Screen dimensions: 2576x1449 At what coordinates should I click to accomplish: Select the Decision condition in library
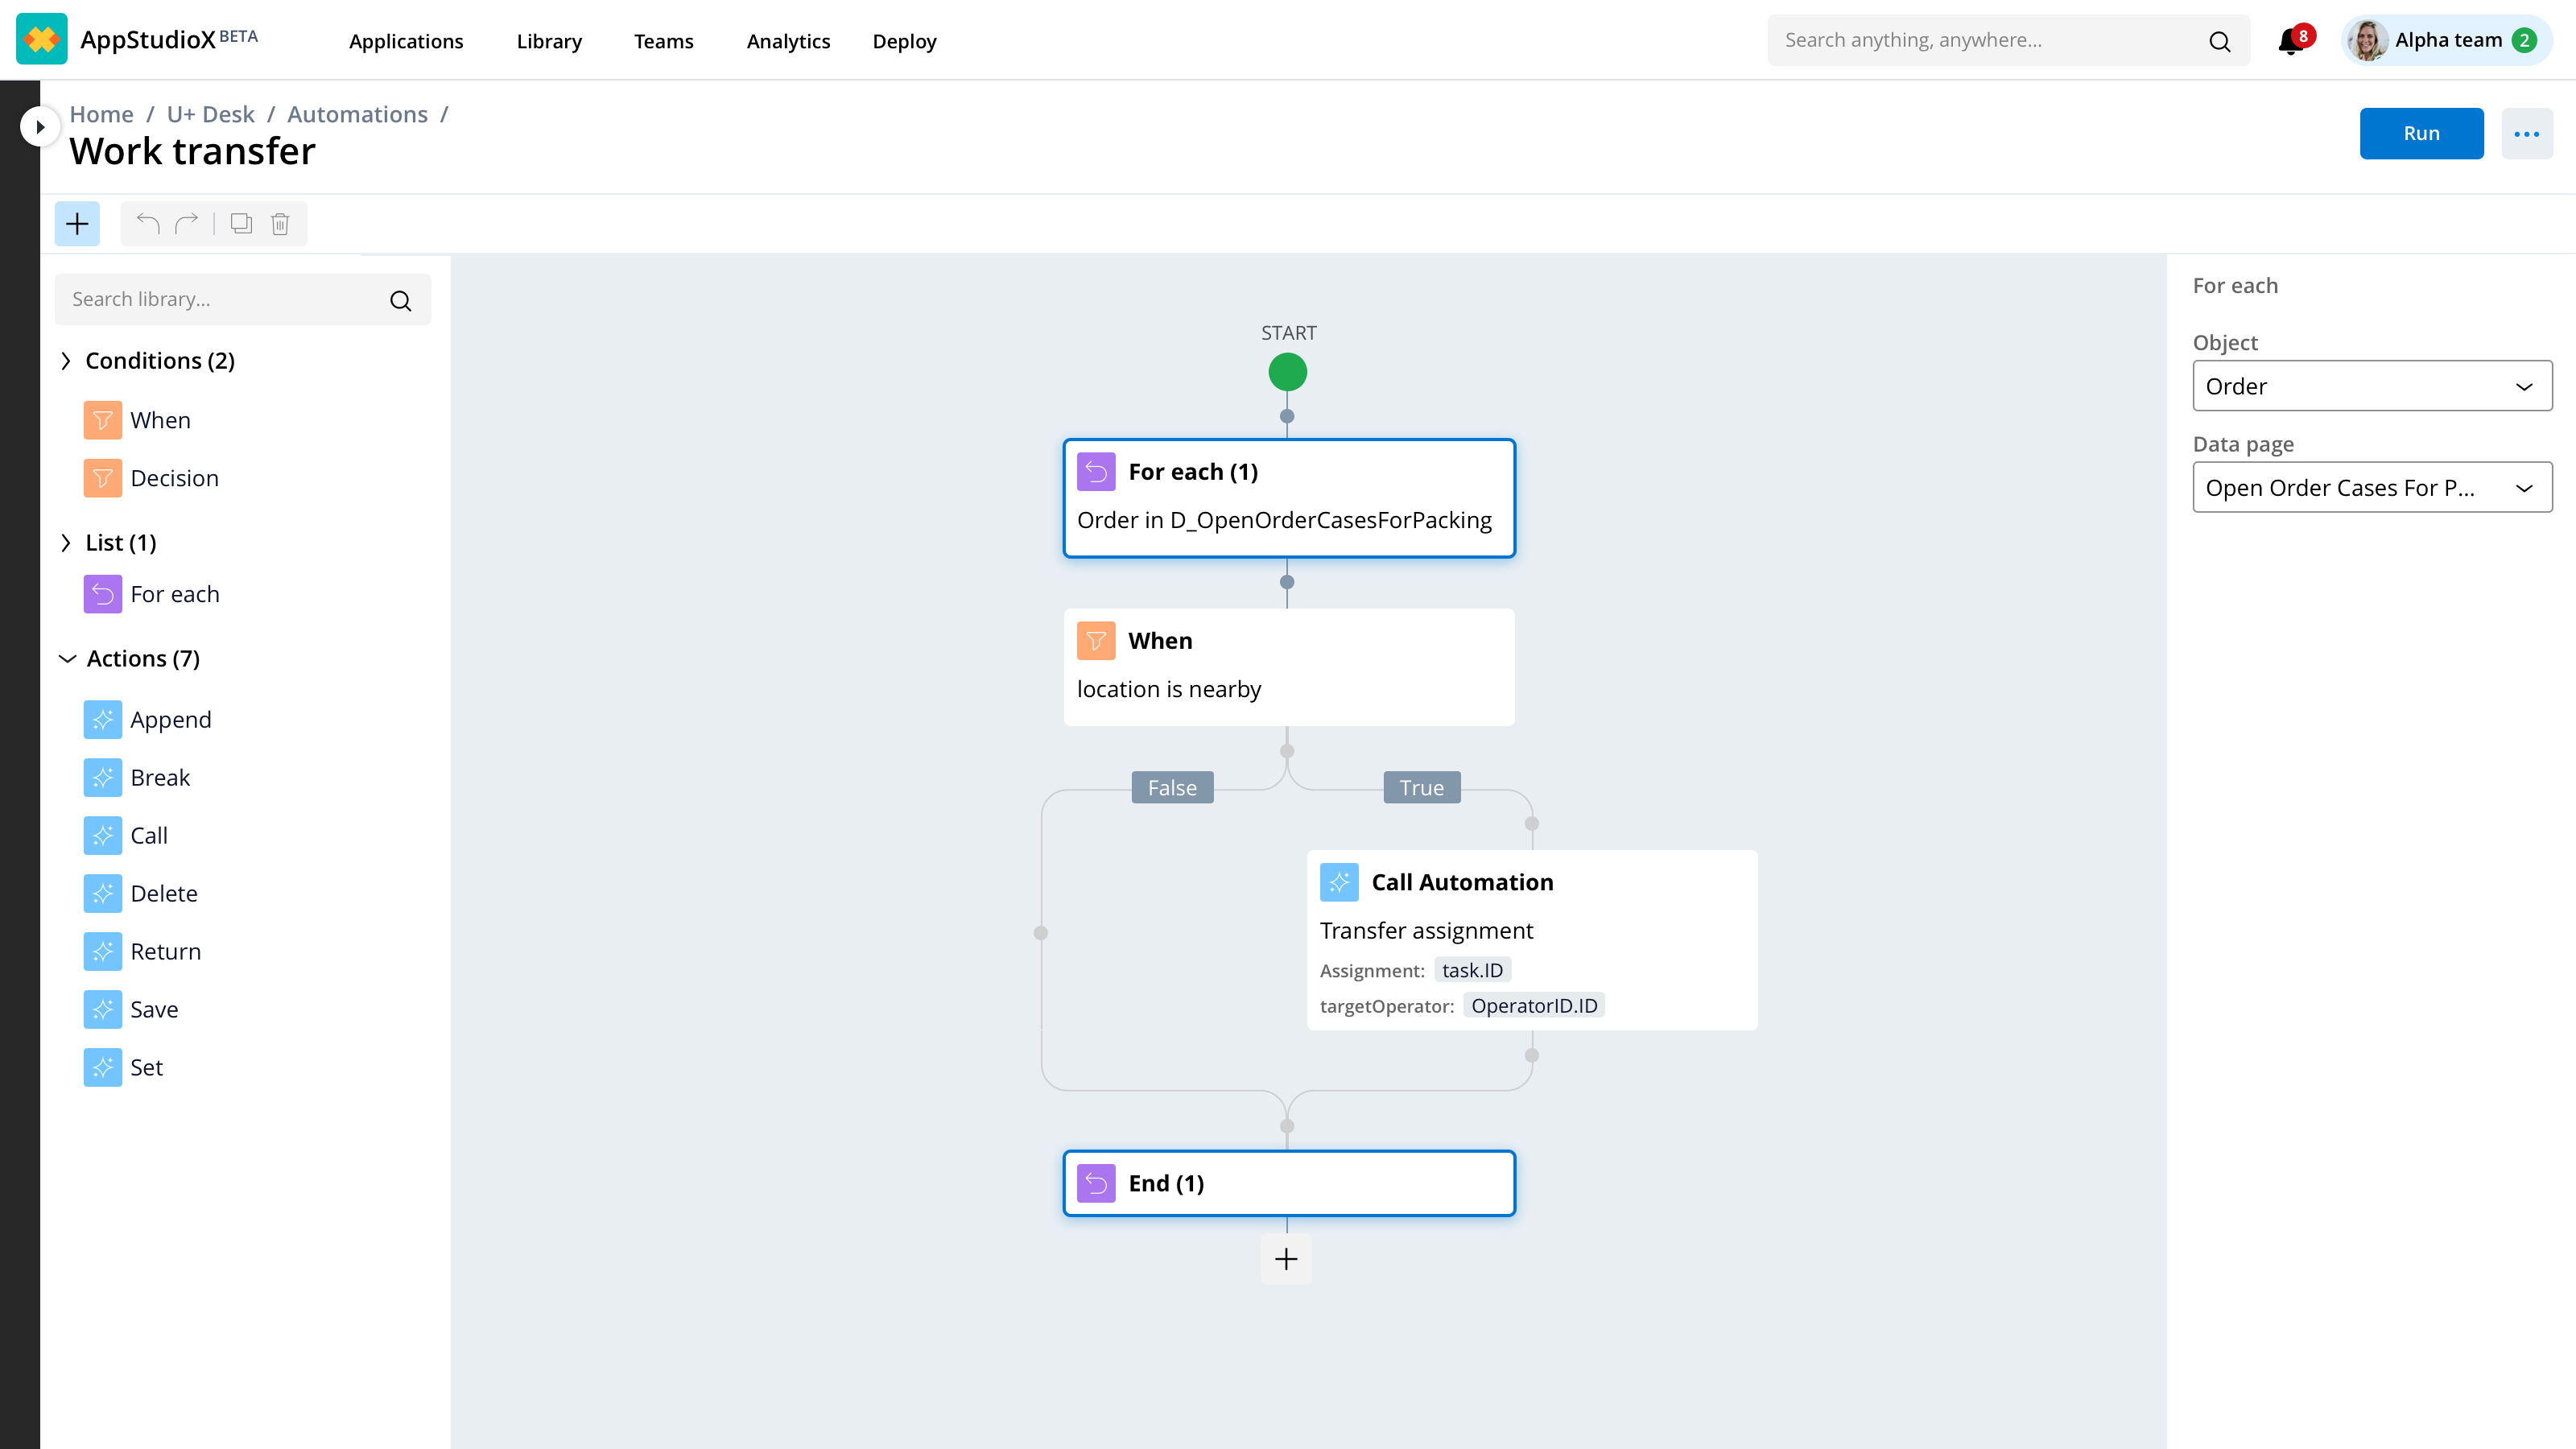[x=174, y=478]
